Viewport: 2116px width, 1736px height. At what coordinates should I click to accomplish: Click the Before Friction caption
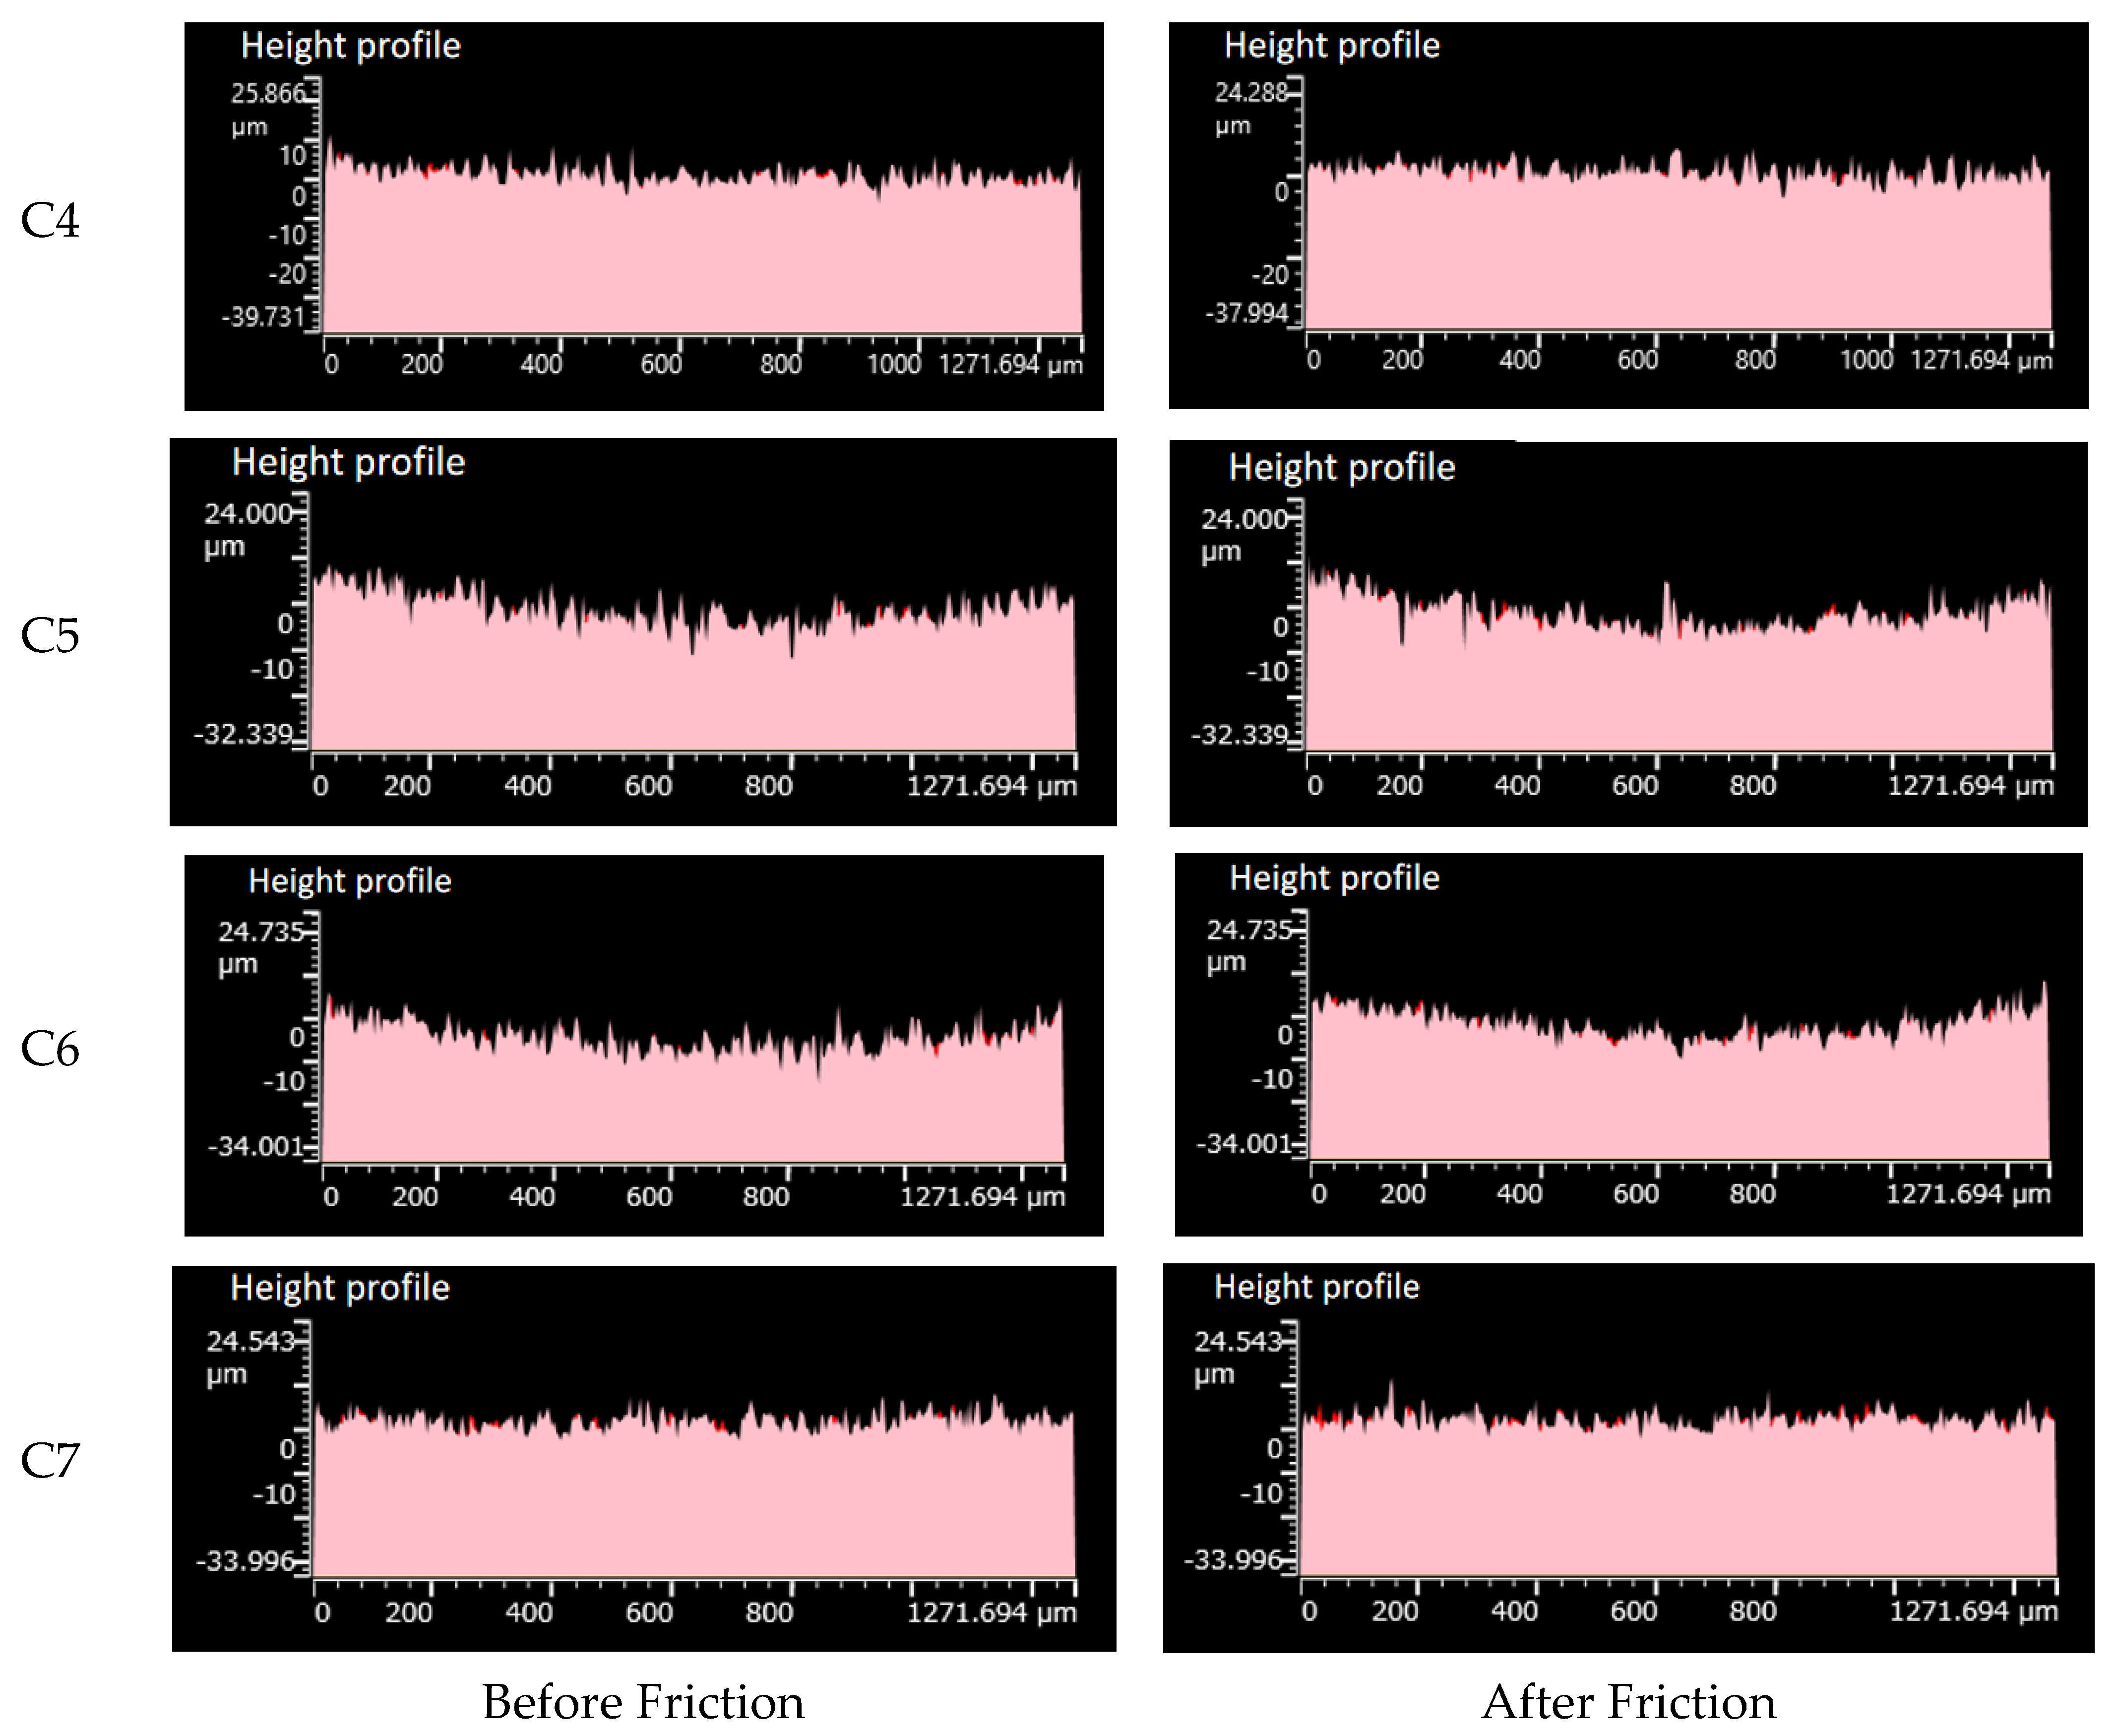(x=643, y=1702)
